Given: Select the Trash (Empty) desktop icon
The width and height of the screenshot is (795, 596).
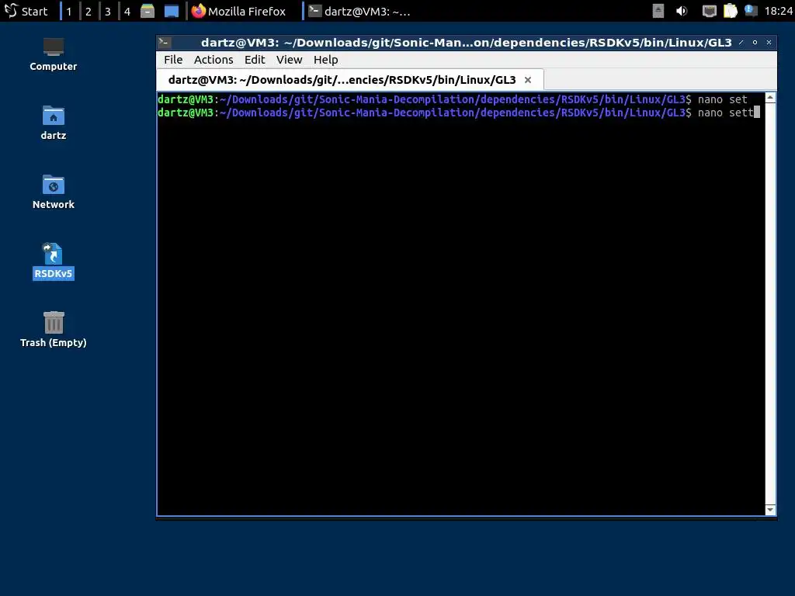Looking at the screenshot, I should coord(54,329).
